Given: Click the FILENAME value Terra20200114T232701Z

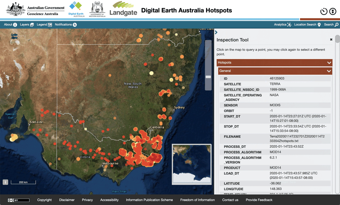Looking at the screenshot, I should (297, 139).
